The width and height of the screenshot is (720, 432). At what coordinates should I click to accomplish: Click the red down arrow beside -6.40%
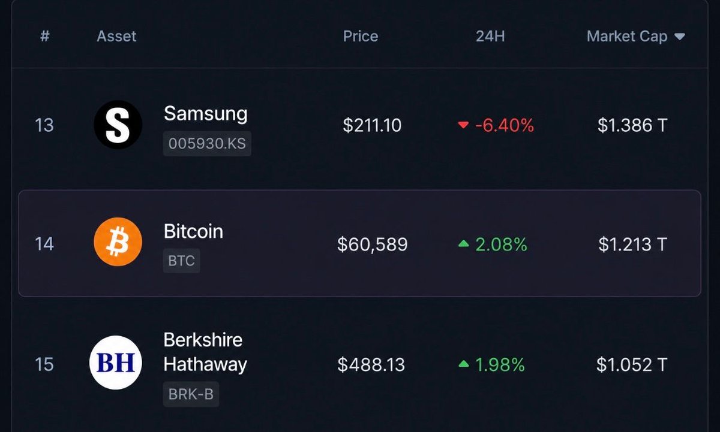(x=463, y=125)
